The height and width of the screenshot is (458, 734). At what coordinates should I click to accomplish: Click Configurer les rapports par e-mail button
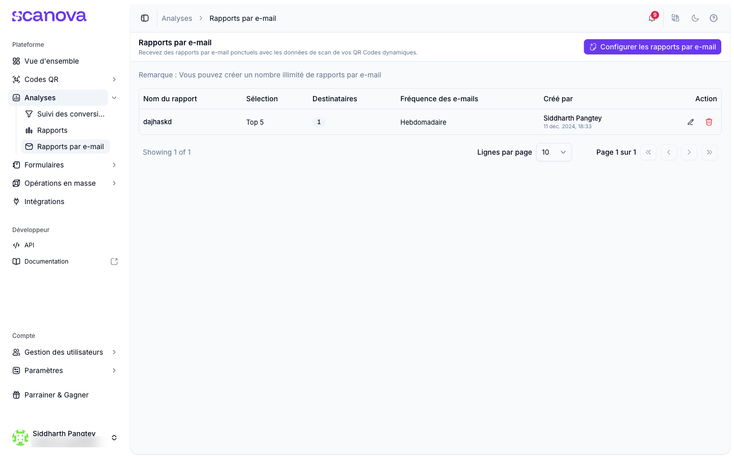pos(652,47)
